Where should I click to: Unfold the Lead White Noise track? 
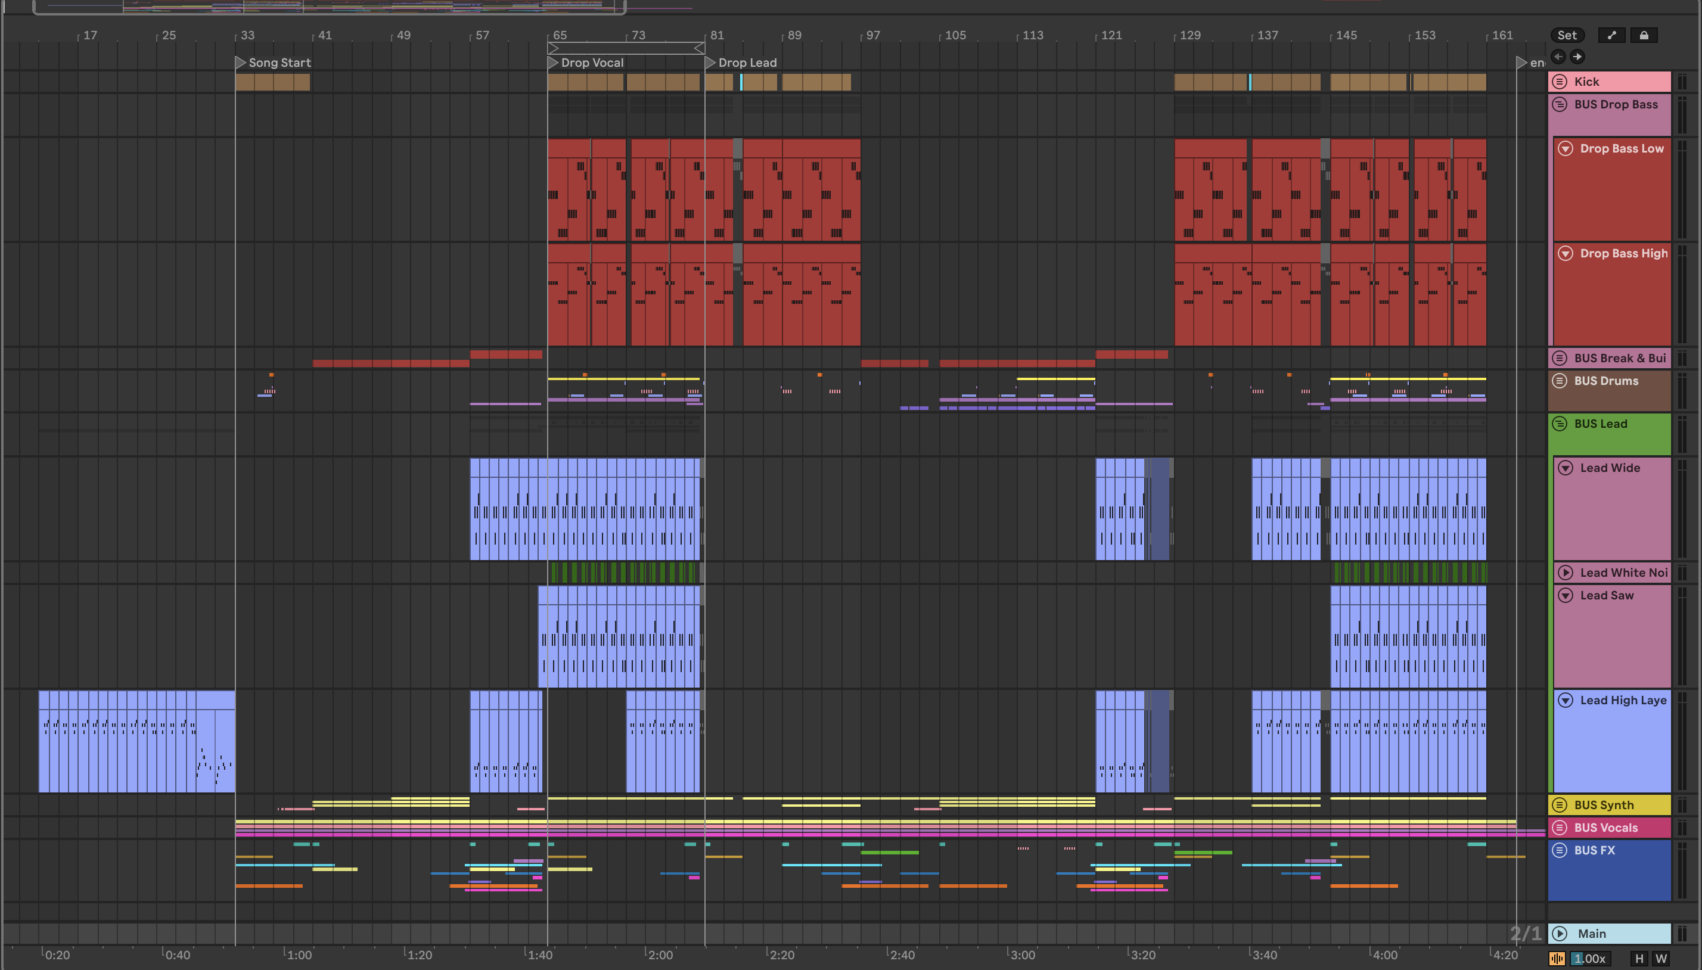point(1566,572)
